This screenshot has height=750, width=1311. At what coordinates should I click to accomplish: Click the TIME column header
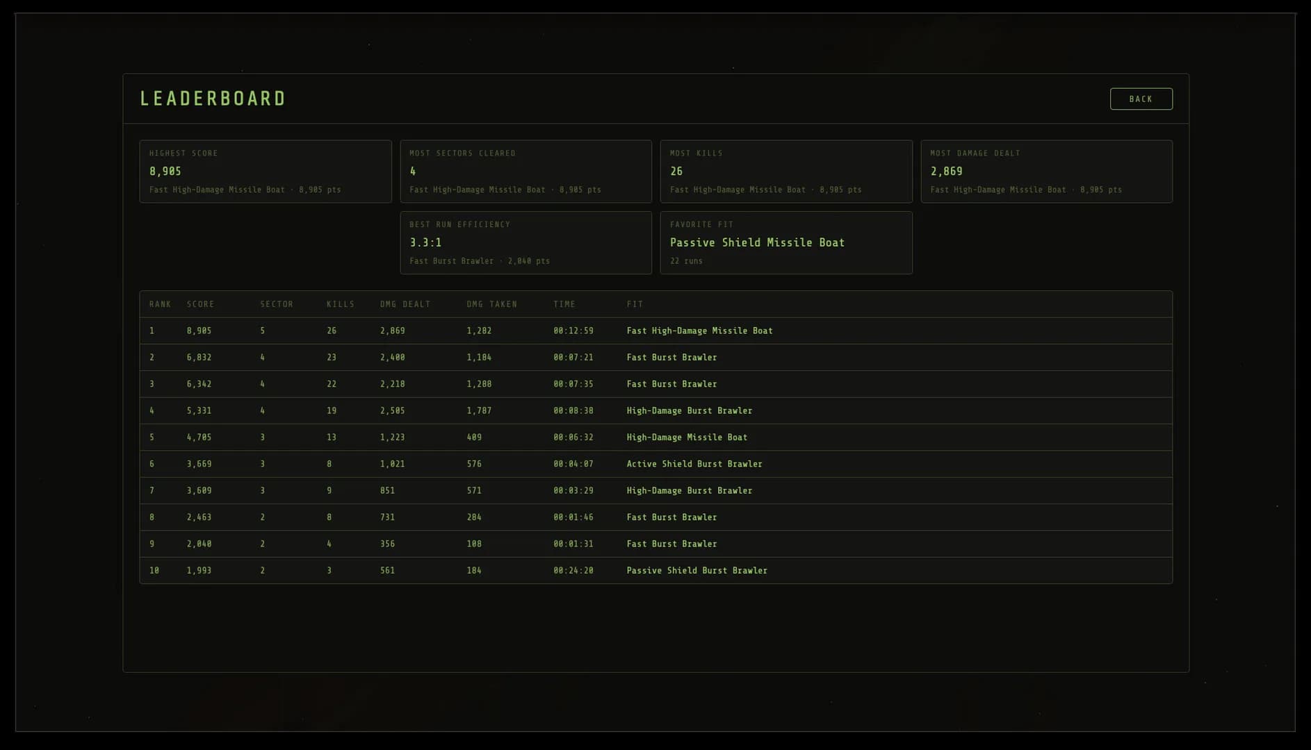(x=564, y=304)
